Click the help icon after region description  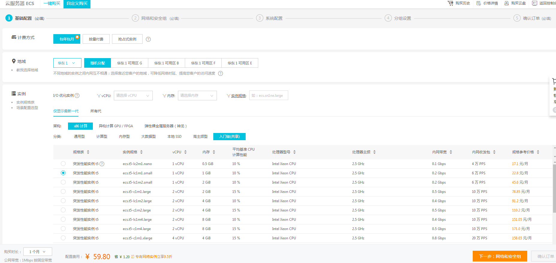point(220,73)
